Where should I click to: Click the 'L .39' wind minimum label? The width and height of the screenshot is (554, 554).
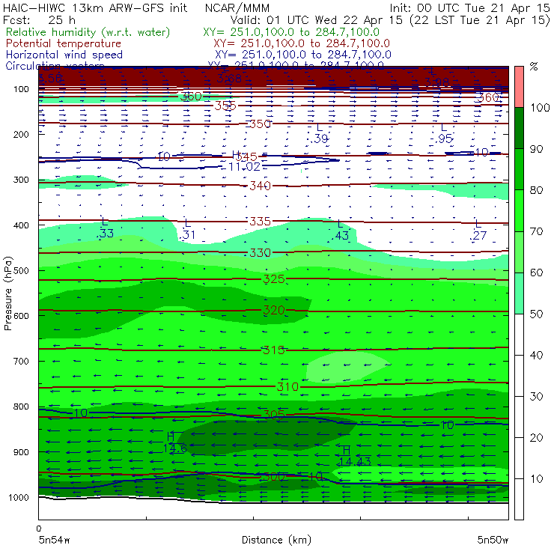320,133
